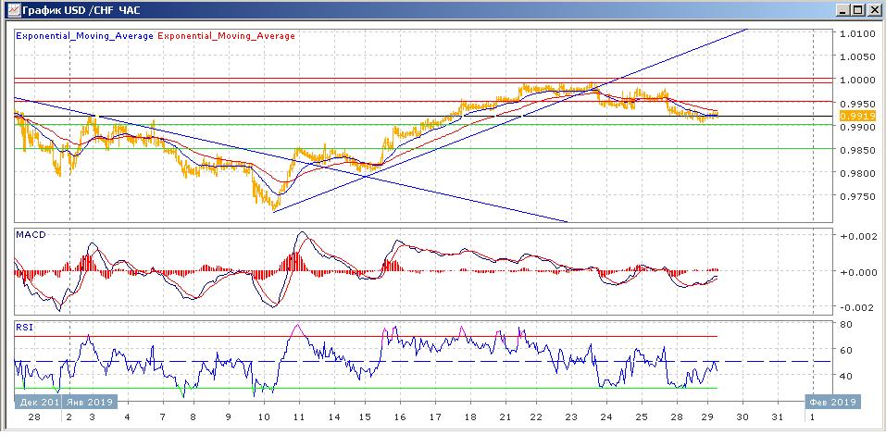The width and height of the screenshot is (886, 435).
Task: Click the 'Янв 2019' month marker
Action: tap(90, 403)
